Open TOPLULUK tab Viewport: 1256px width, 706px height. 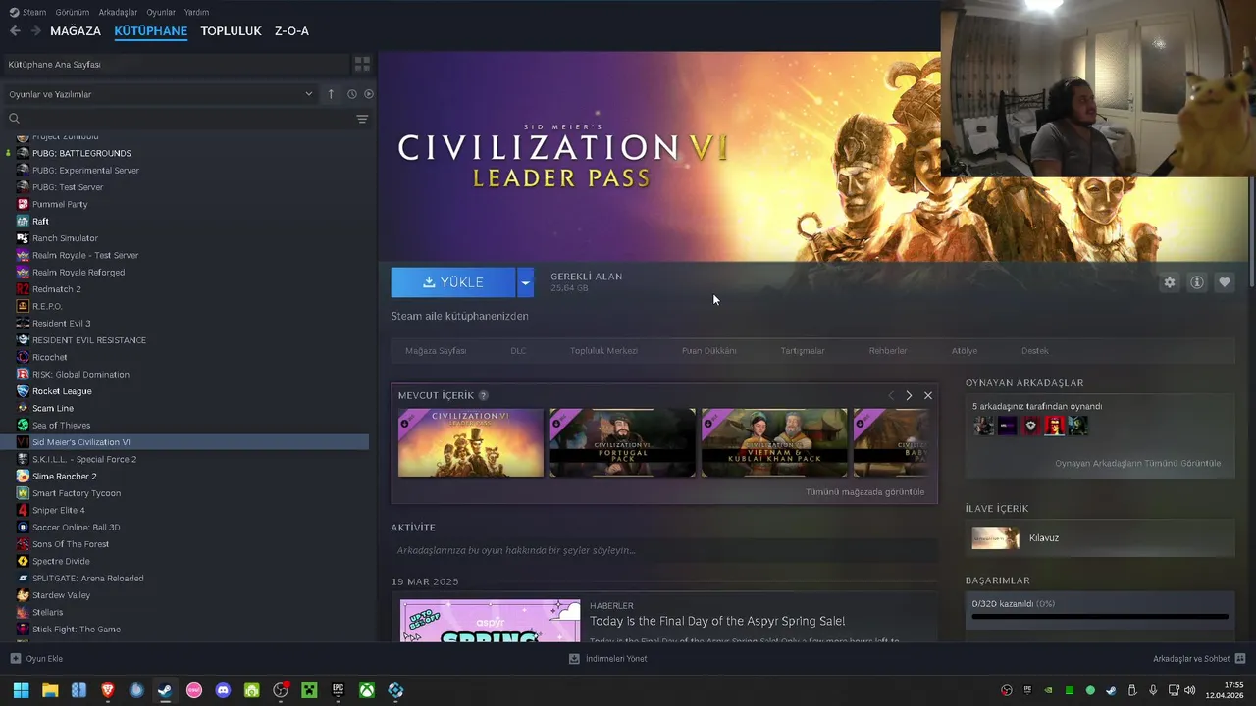tap(231, 31)
